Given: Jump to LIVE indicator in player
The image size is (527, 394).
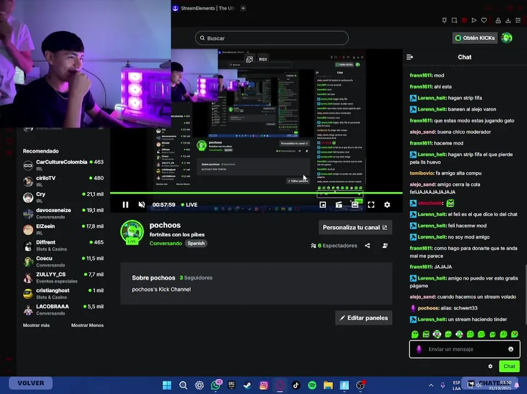Looking at the screenshot, I should (x=189, y=205).
